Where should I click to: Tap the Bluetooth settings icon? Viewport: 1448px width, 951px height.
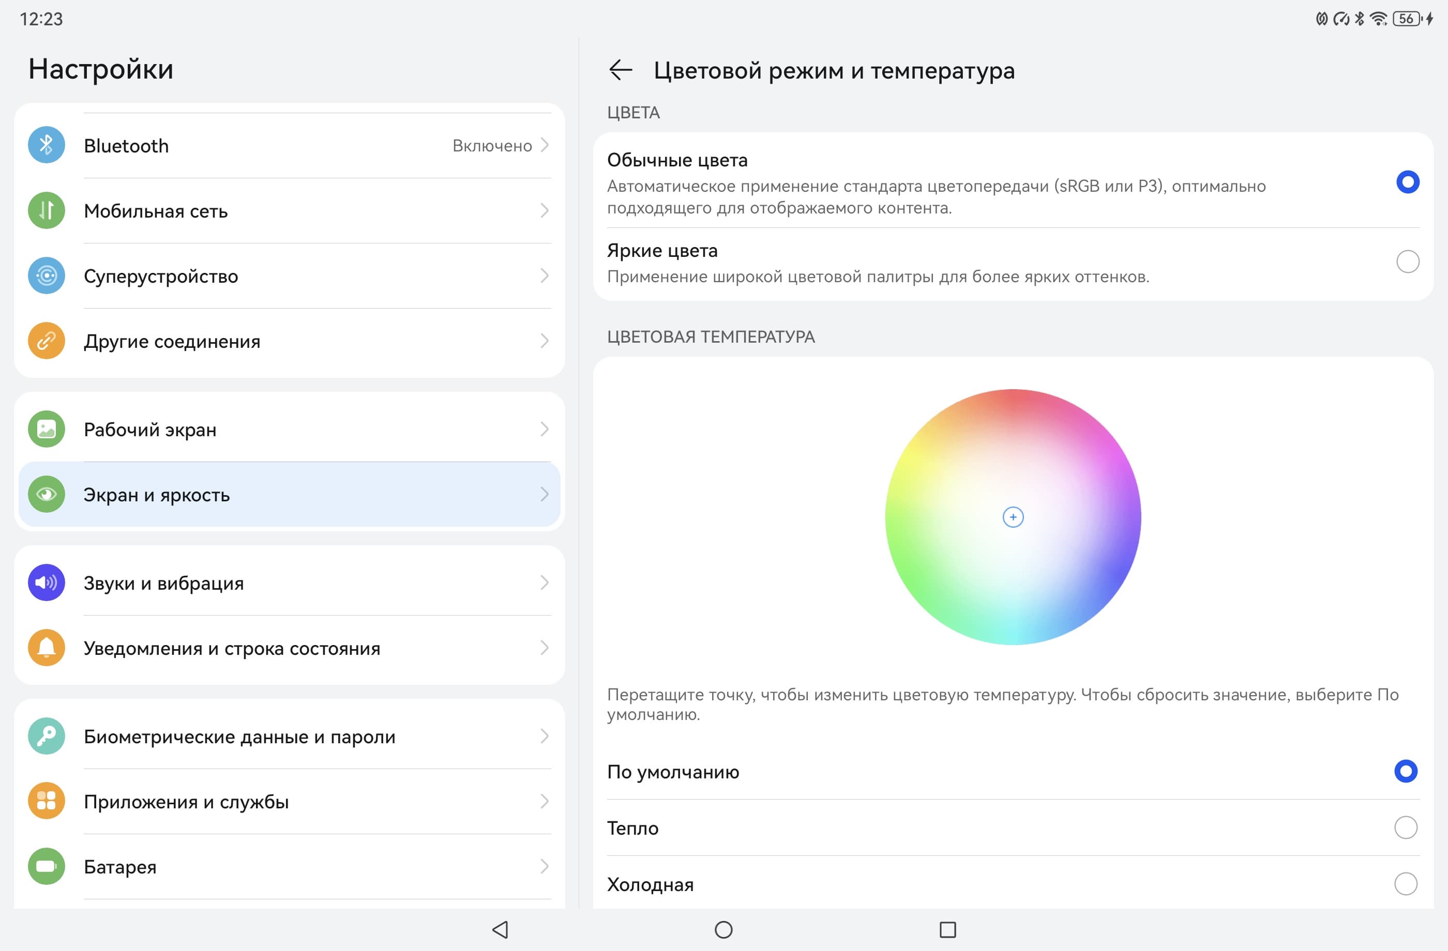[46, 145]
